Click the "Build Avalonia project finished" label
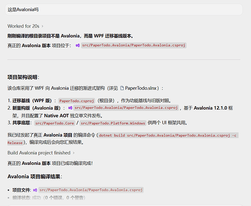 [x=39, y=153]
